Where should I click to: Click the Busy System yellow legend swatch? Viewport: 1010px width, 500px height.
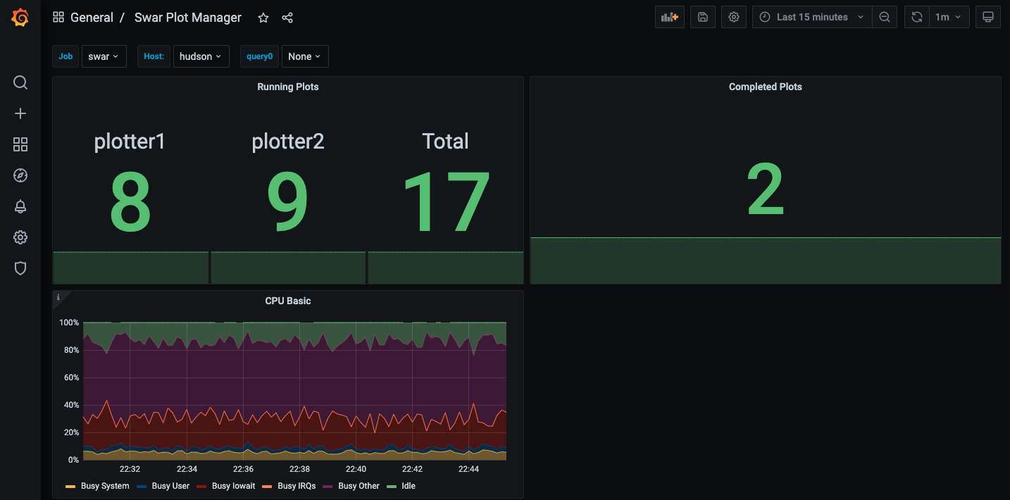pos(70,487)
